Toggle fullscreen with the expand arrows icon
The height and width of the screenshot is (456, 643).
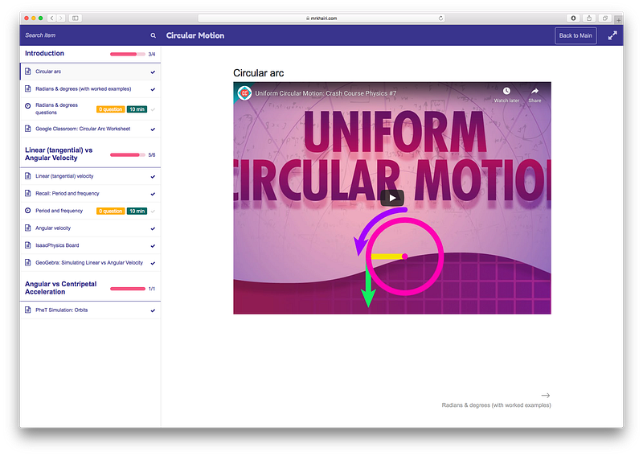(612, 35)
